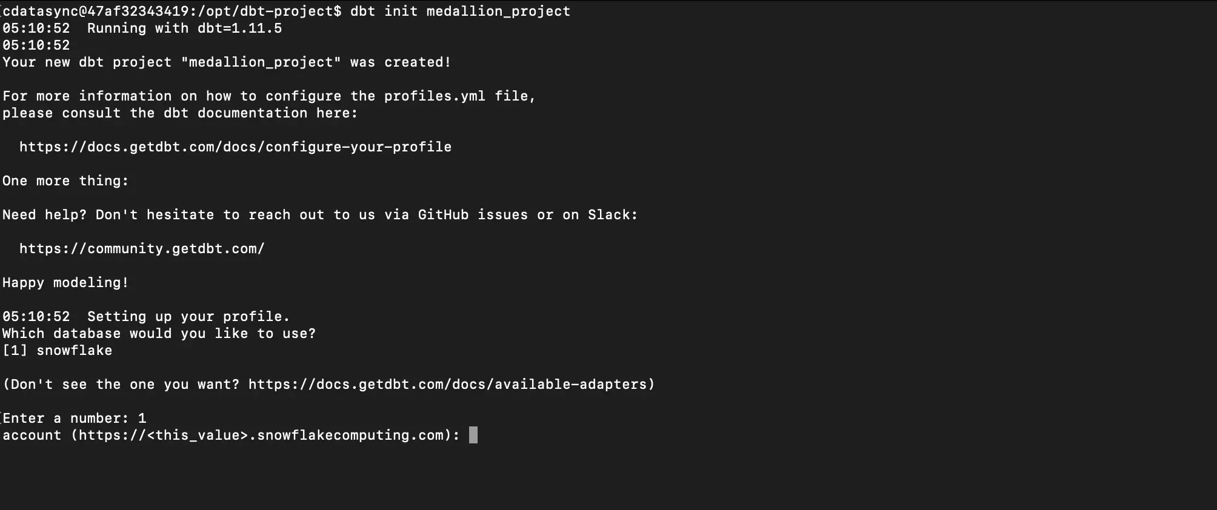Viewport: 1217px width, 510px height.
Task: Open the community.getdbt.com link
Action: coord(142,249)
